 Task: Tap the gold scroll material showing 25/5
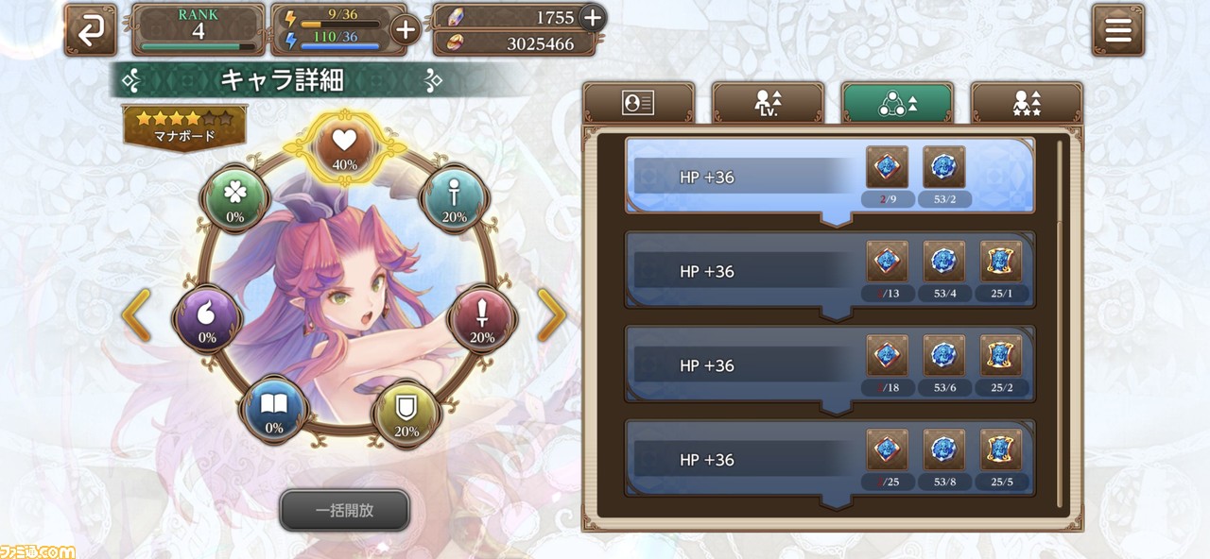[1001, 460]
